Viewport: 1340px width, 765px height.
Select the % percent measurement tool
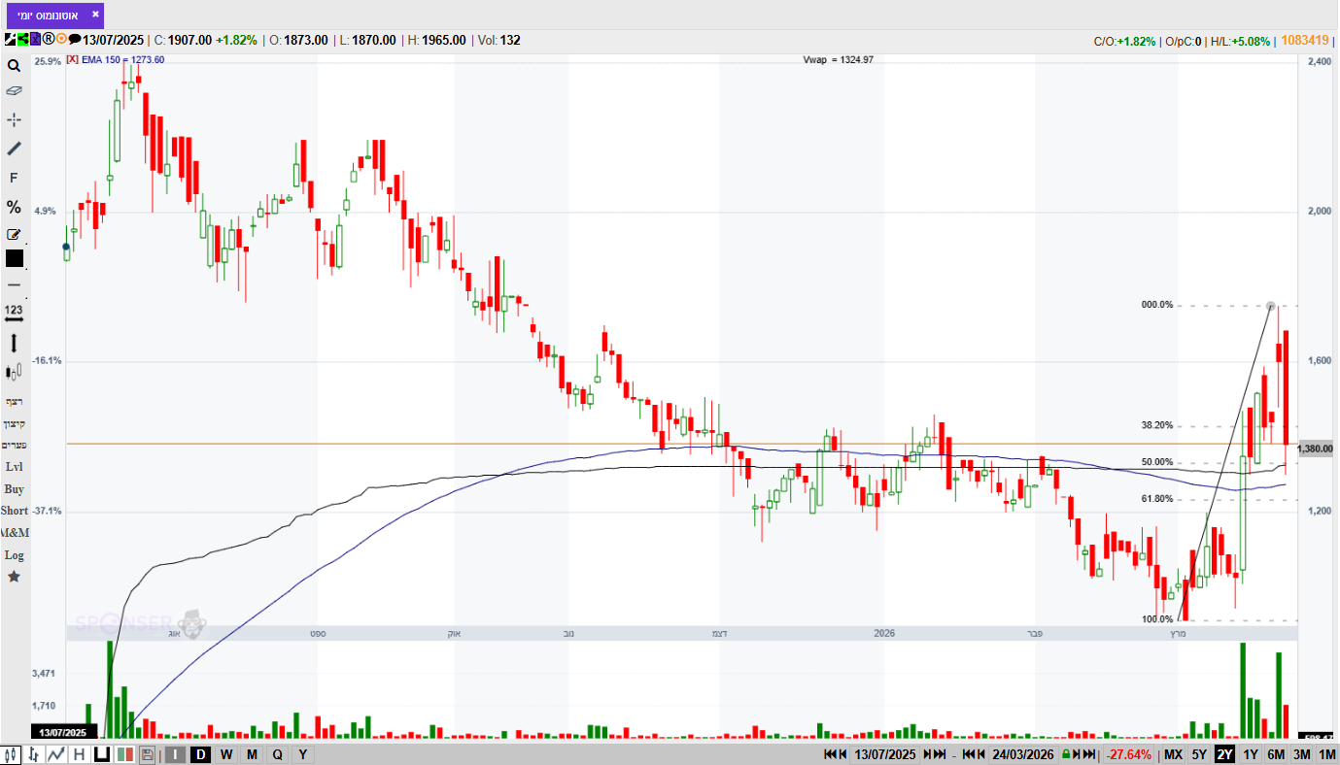14,207
